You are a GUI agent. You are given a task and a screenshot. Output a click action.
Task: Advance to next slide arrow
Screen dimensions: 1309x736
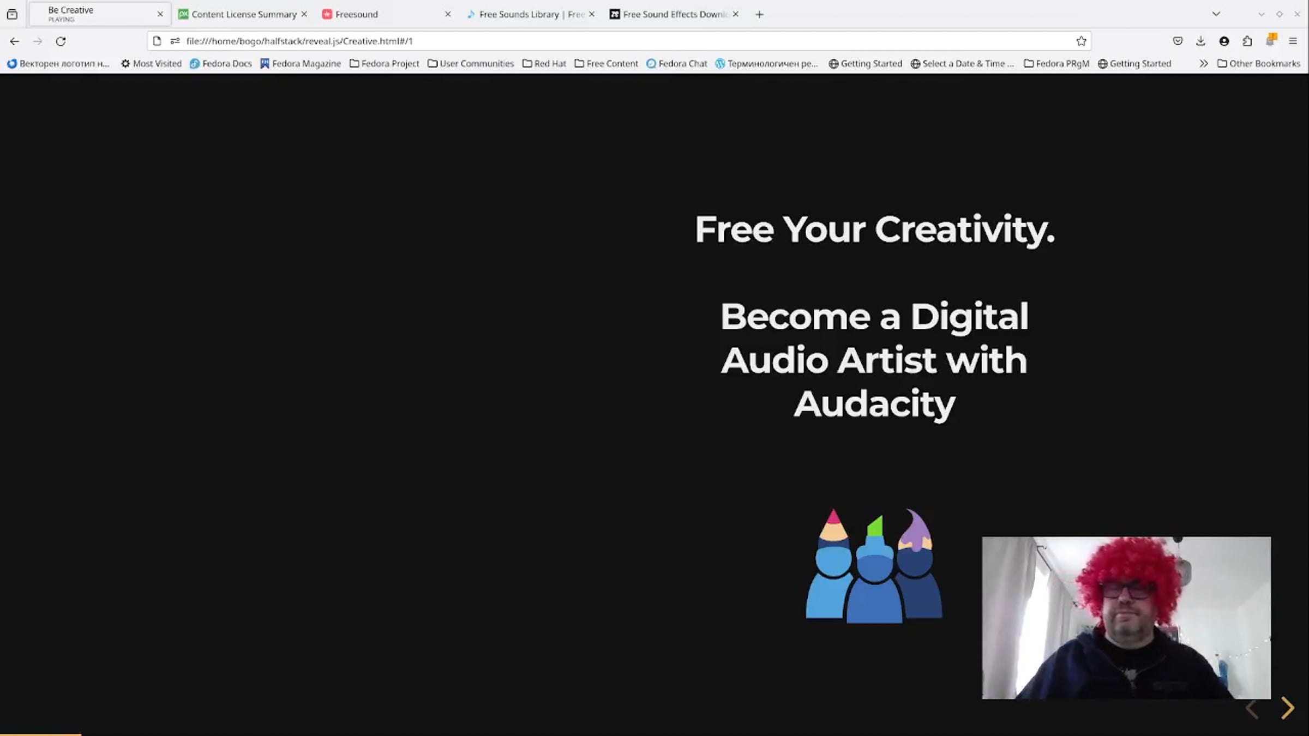click(1287, 708)
